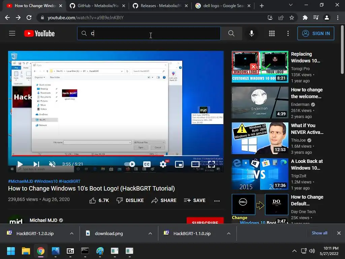
Task: Save the video to a playlist
Action: point(195,200)
